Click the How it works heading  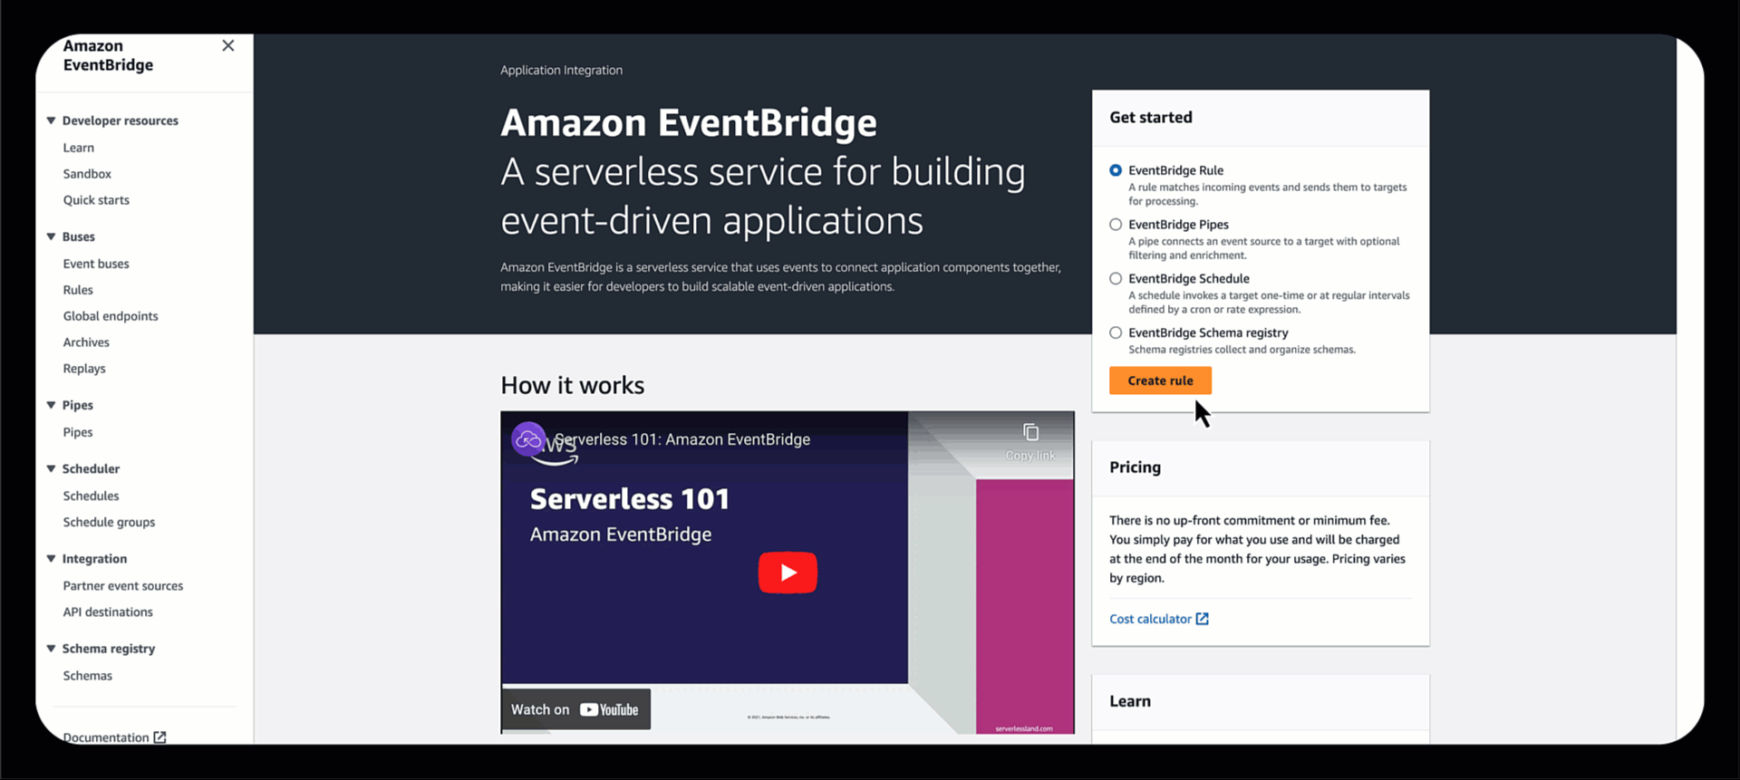tap(573, 385)
